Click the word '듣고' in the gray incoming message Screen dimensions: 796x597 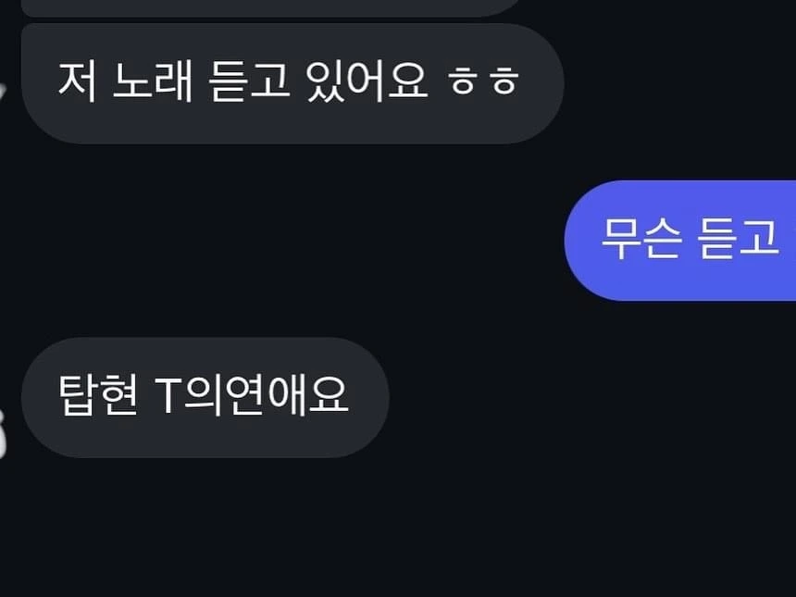pos(249,81)
